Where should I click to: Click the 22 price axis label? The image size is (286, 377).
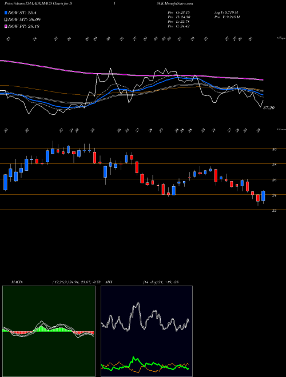pos(274,211)
